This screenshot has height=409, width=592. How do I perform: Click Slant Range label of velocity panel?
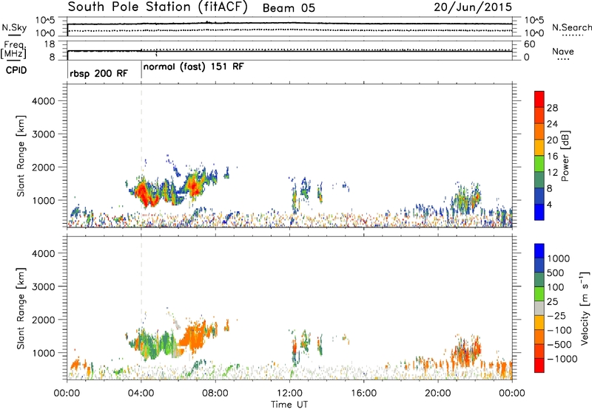[21, 308]
